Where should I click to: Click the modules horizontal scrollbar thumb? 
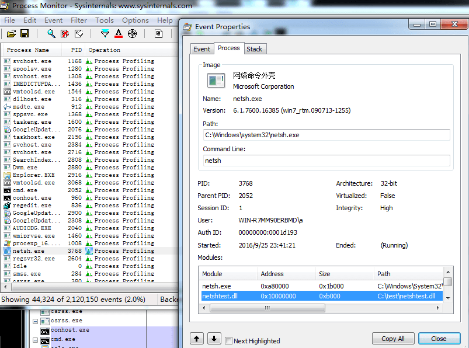[267, 308]
